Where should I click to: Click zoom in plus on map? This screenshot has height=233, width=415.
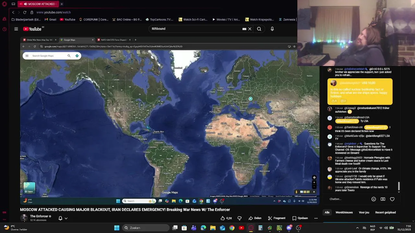314,182
